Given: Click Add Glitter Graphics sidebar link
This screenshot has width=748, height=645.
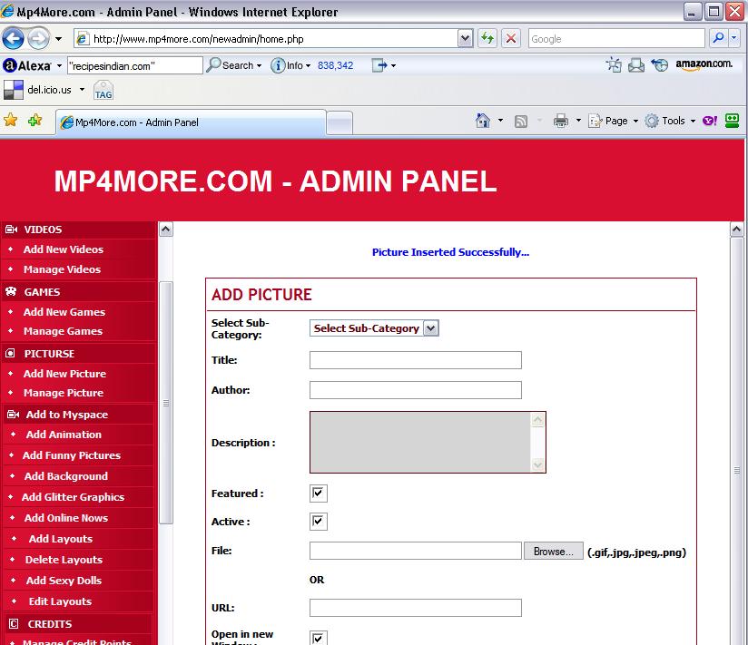Looking at the screenshot, I should [73, 497].
